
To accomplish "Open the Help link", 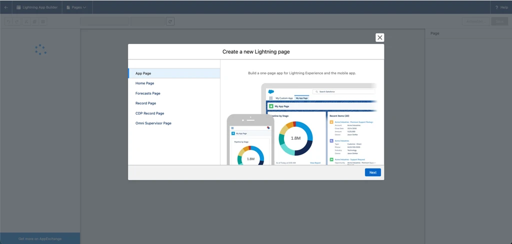I will point(501,7).
